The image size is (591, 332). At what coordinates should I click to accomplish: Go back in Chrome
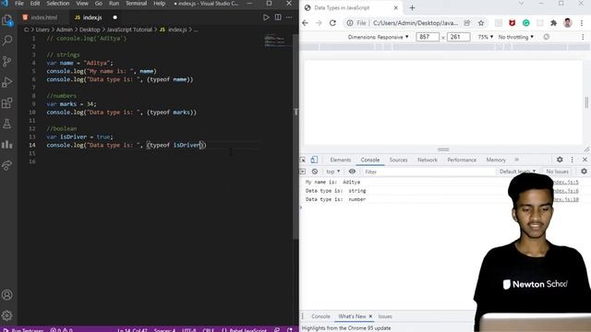[x=306, y=23]
